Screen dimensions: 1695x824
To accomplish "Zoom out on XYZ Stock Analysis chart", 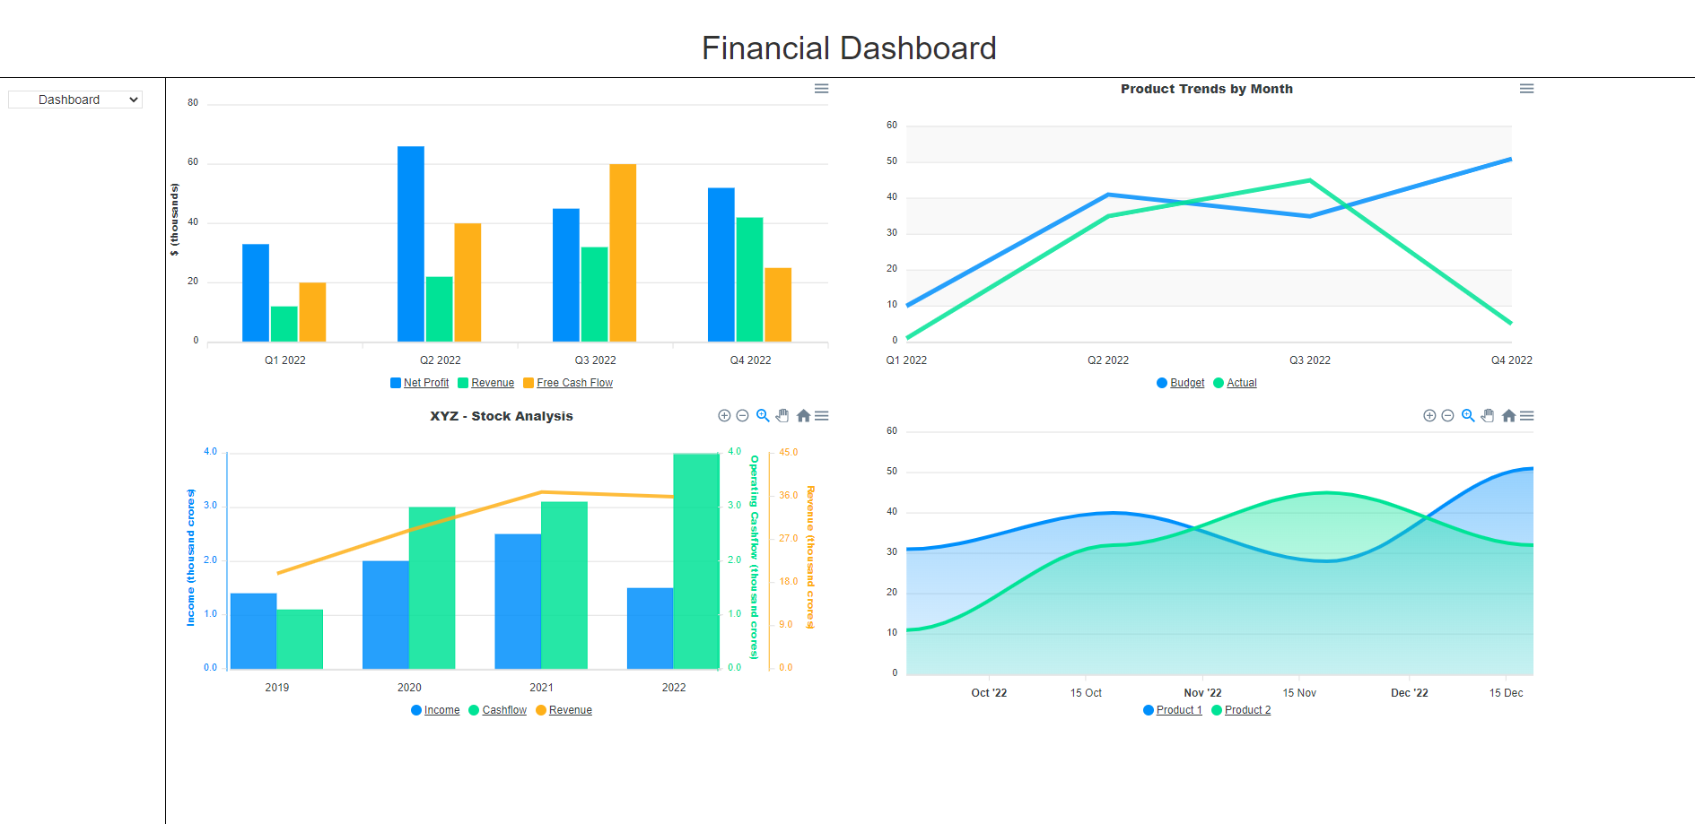I will click(742, 416).
